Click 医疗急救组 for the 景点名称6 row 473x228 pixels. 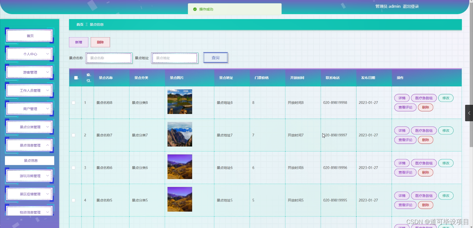[x=424, y=163]
